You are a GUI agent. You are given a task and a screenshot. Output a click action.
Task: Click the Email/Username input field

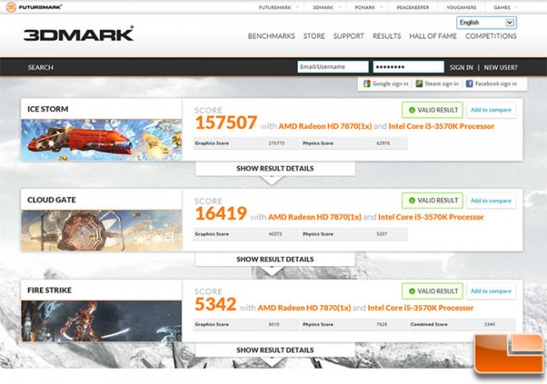(x=332, y=67)
